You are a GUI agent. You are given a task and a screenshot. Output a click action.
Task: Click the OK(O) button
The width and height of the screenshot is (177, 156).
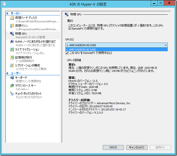pyautogui.click(x=113, y=147)
